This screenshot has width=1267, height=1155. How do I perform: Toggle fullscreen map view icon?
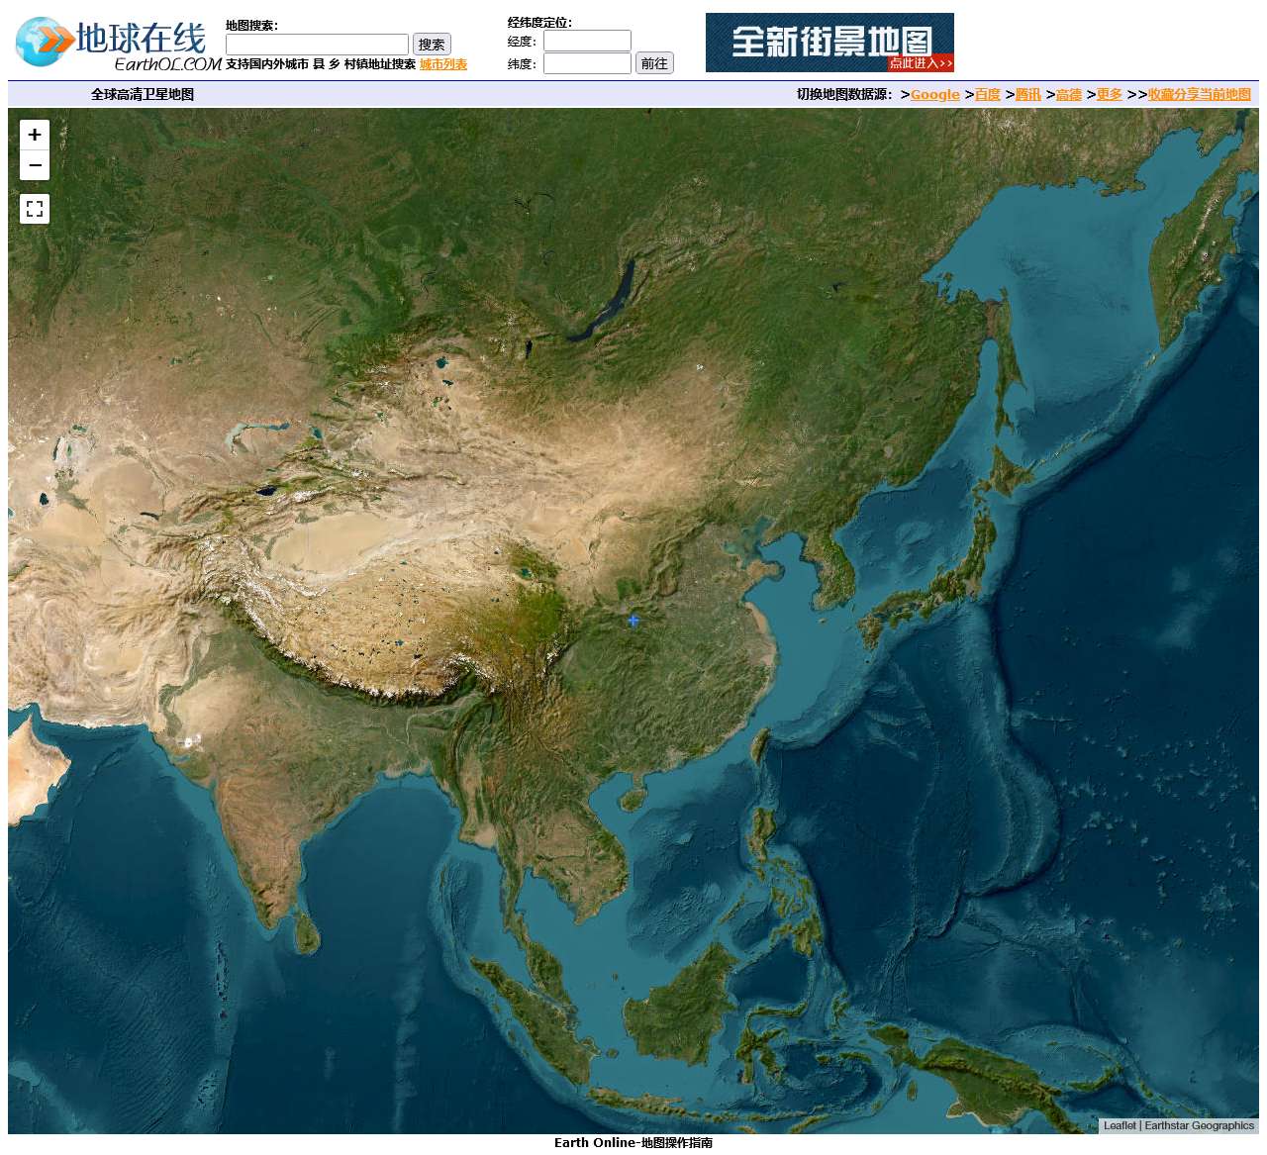pos(35,209)
